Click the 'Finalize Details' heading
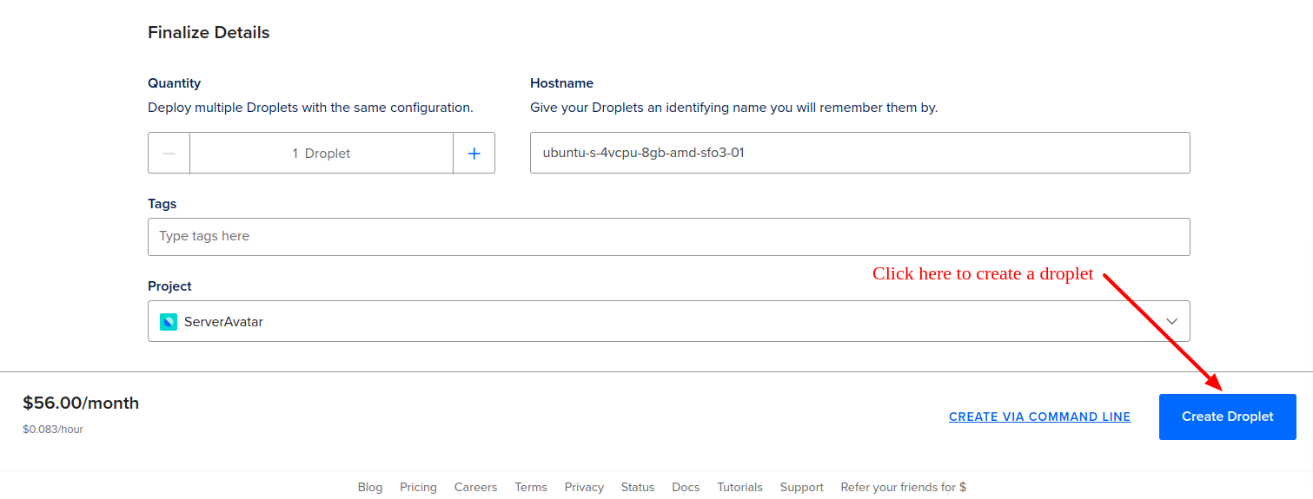 click(x=209, y=33)
